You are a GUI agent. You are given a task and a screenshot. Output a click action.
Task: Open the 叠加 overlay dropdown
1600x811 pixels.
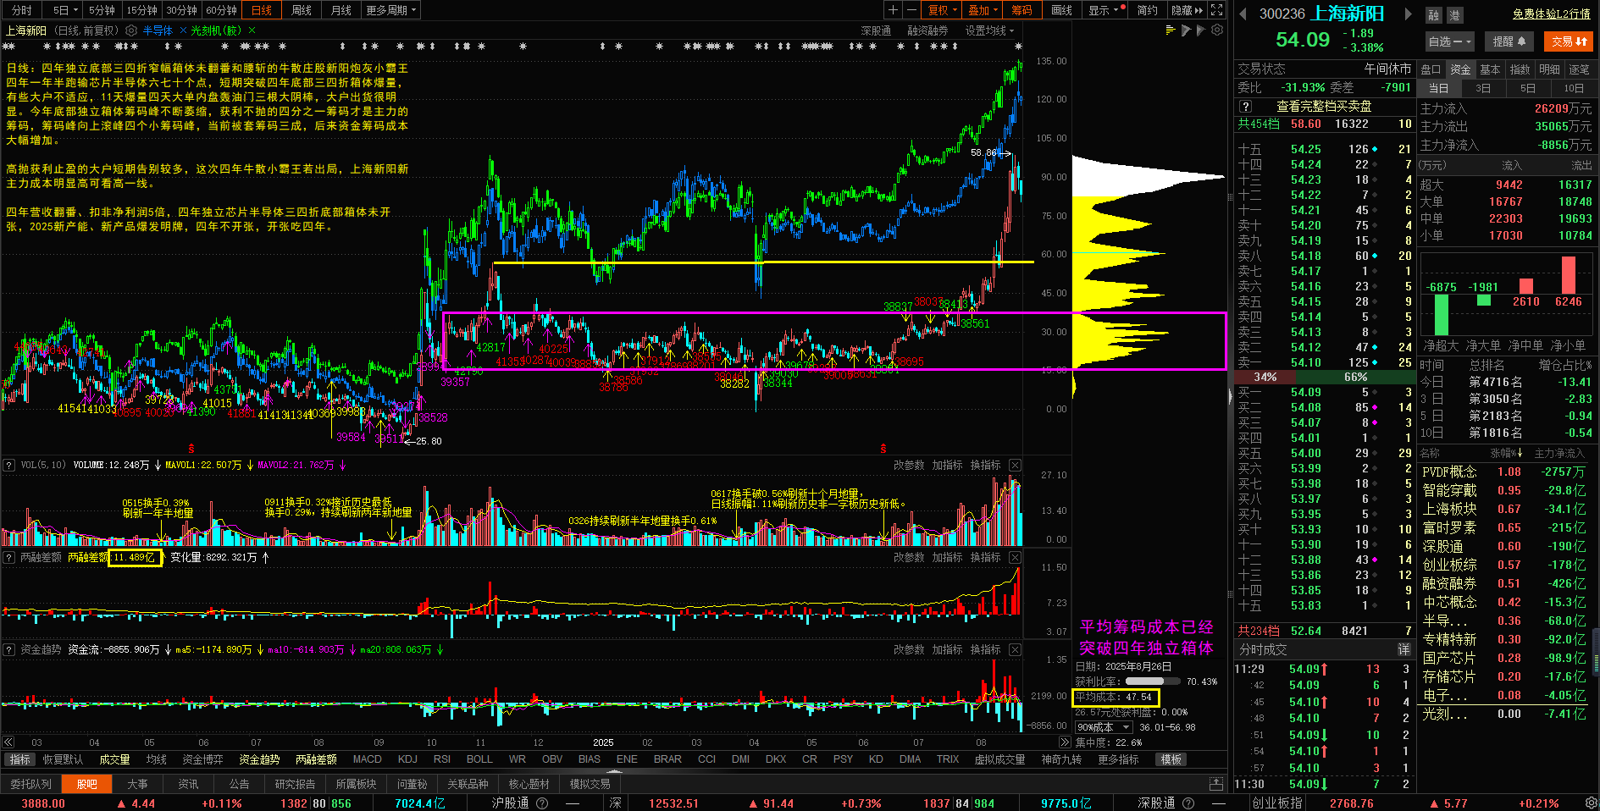point(983,10)
